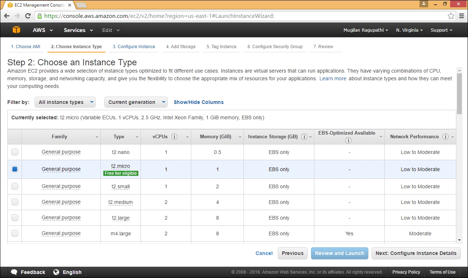The image size is (468, 278).
Task: Open vCPUs column sort dropdown arrow
Action: coord(188,137)
